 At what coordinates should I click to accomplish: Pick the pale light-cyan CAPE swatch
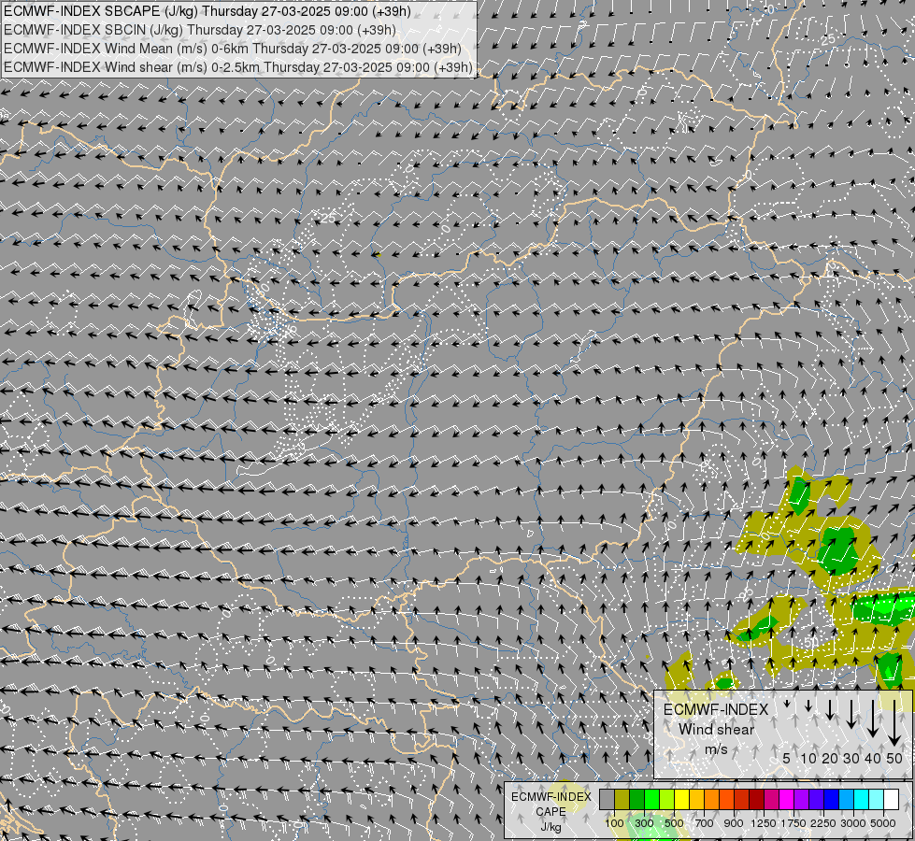click(877, 799)
